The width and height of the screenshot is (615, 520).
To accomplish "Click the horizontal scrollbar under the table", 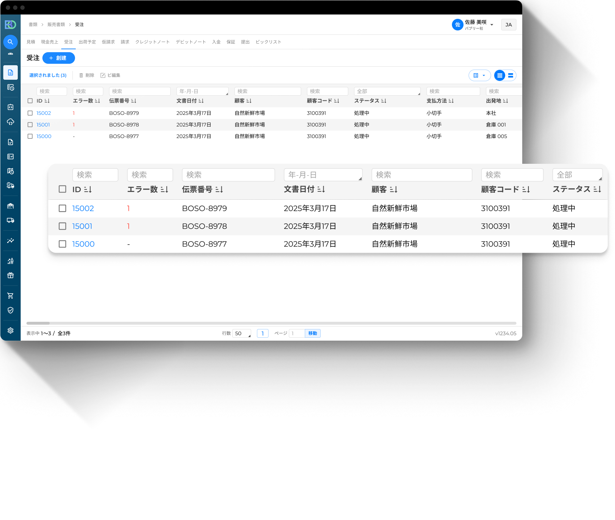I will pos(38,323).
